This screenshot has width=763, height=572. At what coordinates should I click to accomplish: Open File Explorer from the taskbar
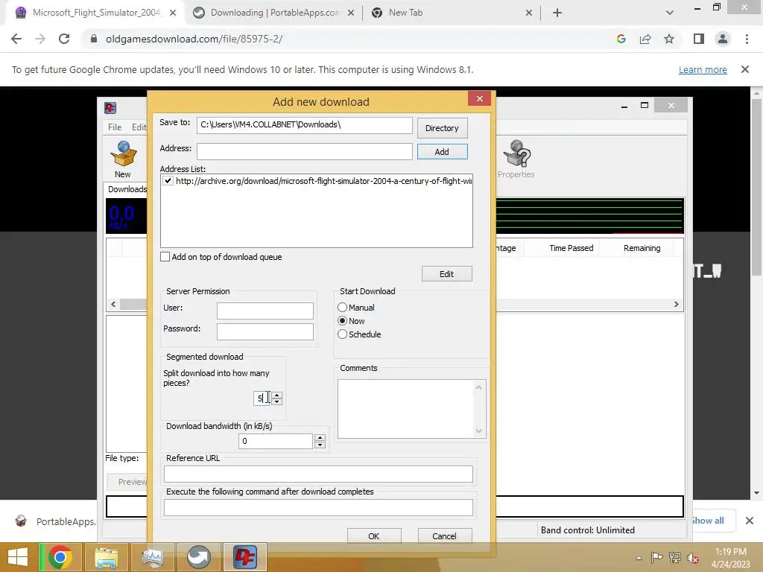click(106, 557)
